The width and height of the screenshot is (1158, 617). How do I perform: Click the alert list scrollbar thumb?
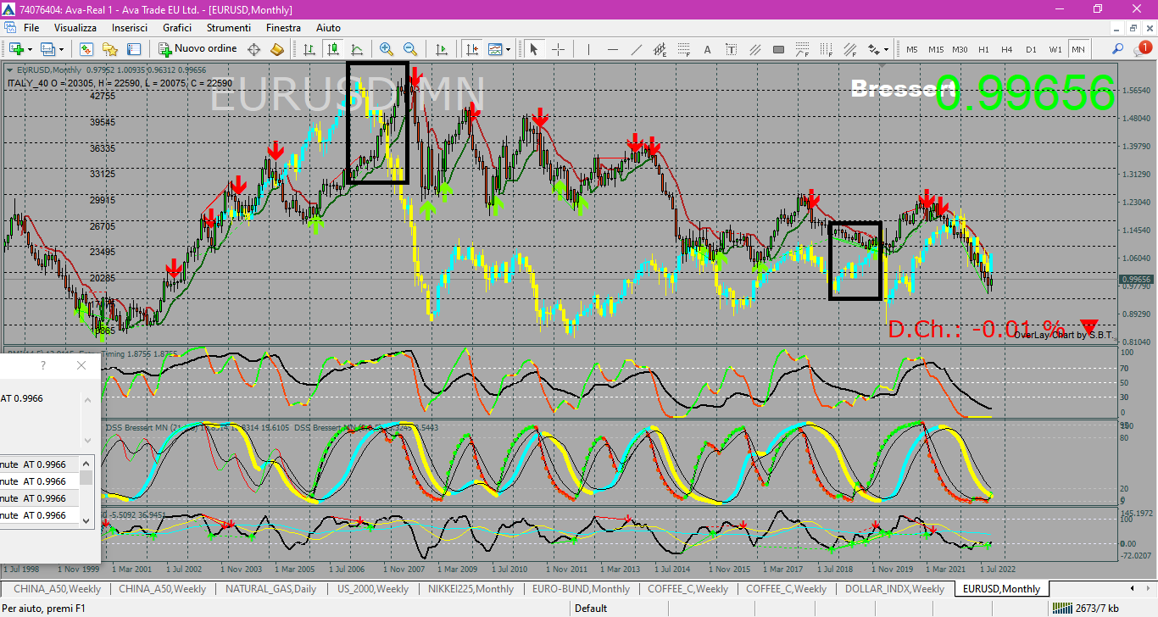point(86,477)
